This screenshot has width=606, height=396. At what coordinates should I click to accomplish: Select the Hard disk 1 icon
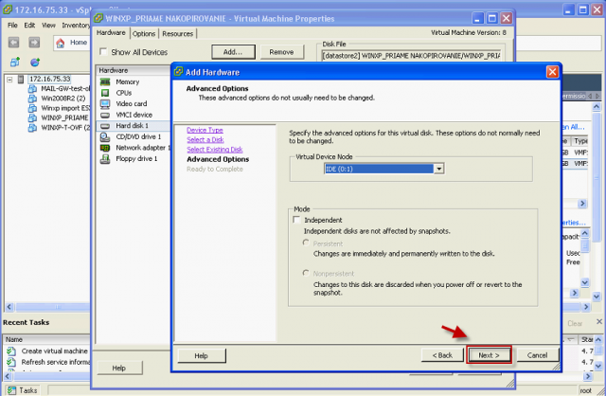[x=105, y=126]
